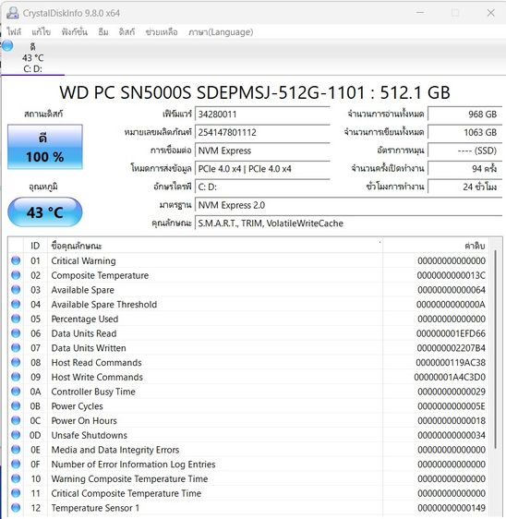Click status orb for Available Spare row
Viewport: 506px width, 519px height.
pos(16,290)
